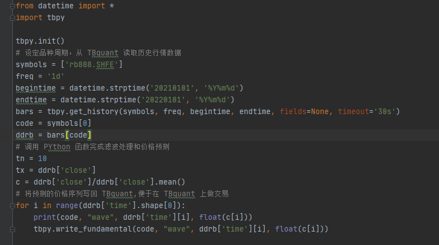Click the underlined ddrb variable assignment
Image resolution: width=439 pixels, height=245 pixels.
coord(25,135)
